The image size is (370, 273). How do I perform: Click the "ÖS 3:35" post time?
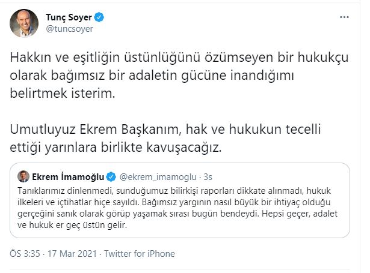pos(28,254)
